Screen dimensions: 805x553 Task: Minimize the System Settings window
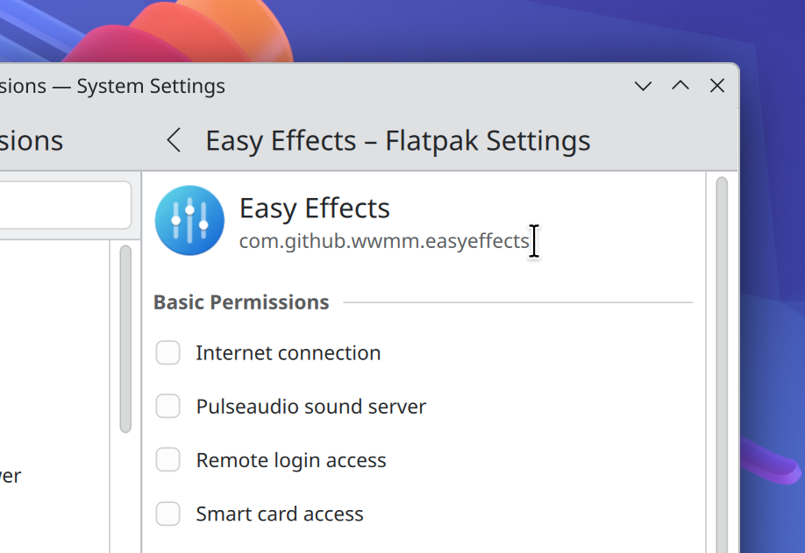[x=644, y=86]
